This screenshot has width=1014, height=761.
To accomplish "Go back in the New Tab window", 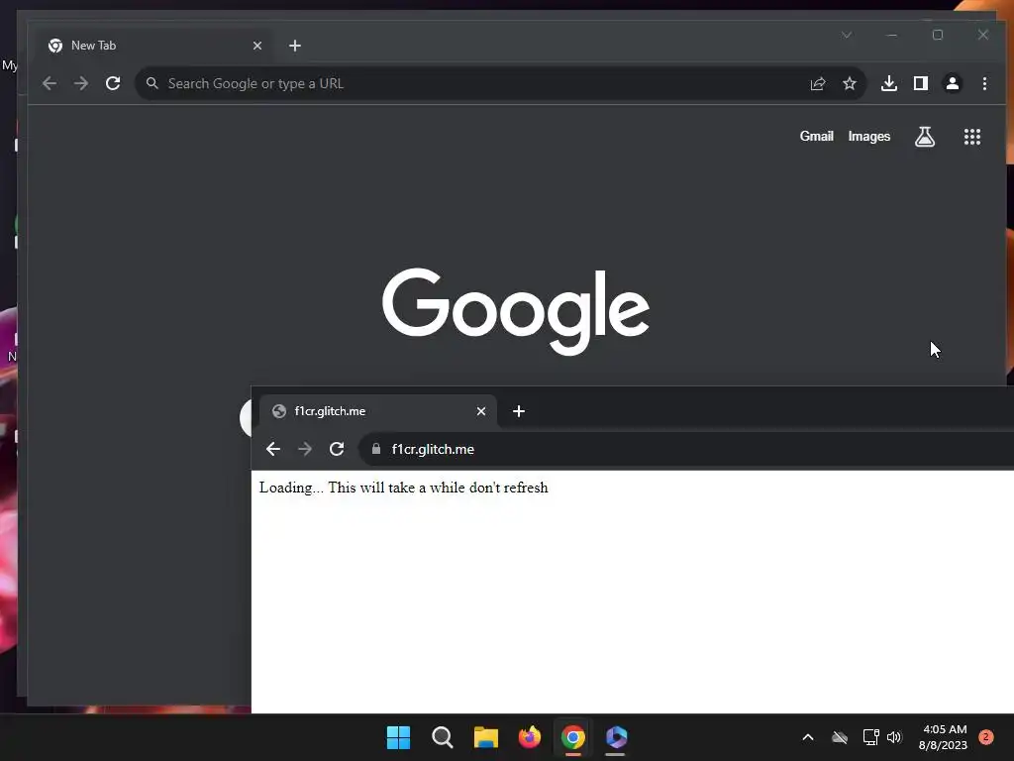I will click(x=50, y=83).
